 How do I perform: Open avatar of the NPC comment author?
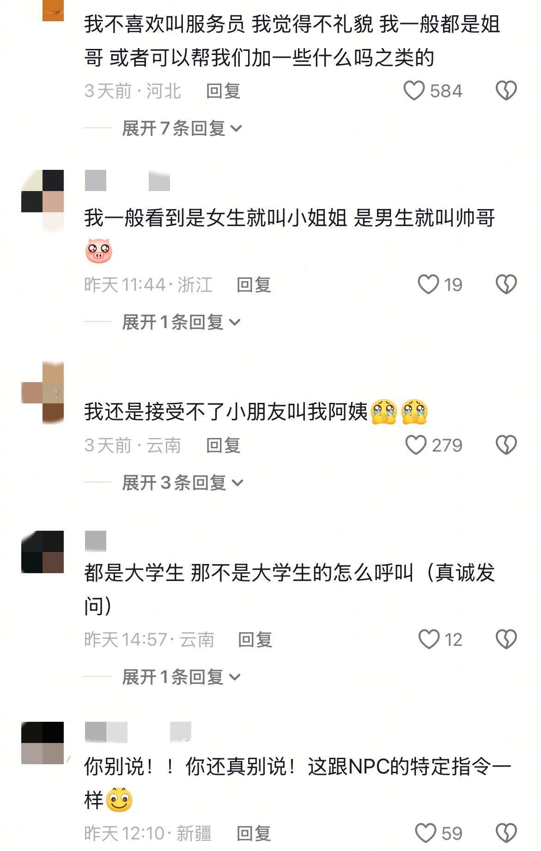pos(43,743)
